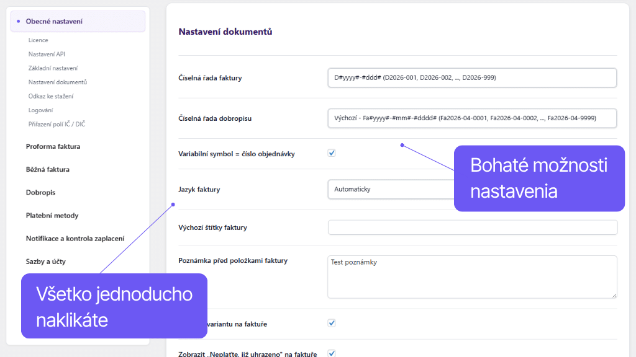Open the Číselná řada dobropisu dropdown
636x357 pixels.
(x=472, y=118)
